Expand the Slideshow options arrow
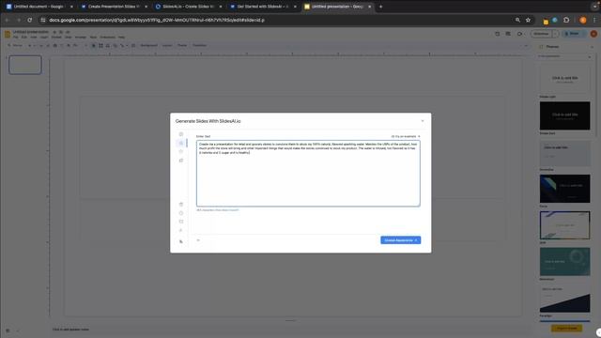Viewport: 601px width, 338px height. 555,34
